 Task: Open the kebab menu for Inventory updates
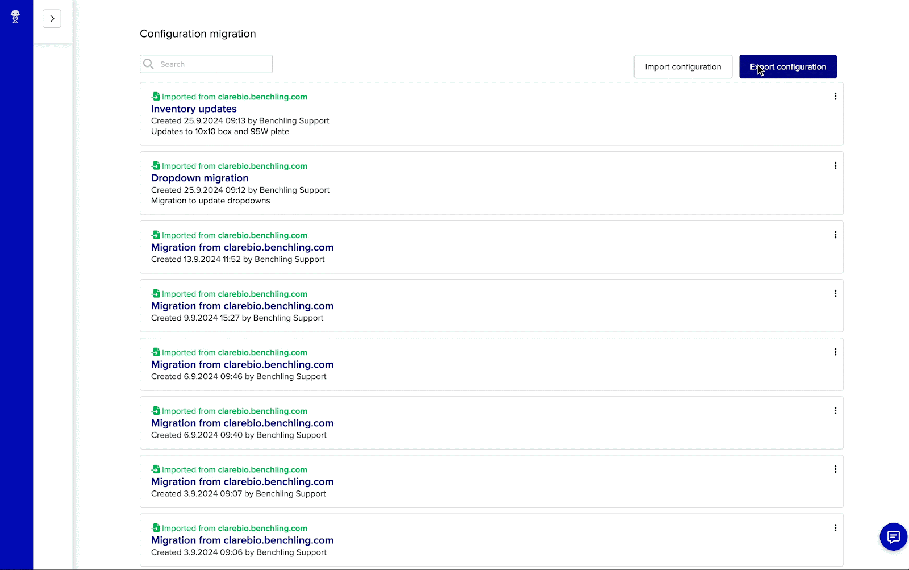pos(835,96)
